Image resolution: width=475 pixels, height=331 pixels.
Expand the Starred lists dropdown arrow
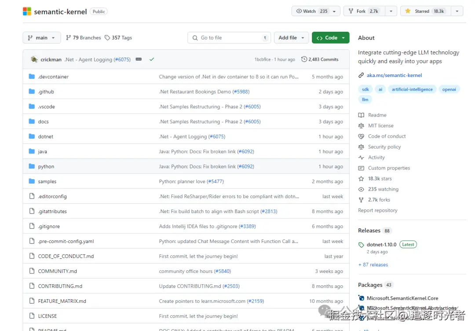point(457,11)
